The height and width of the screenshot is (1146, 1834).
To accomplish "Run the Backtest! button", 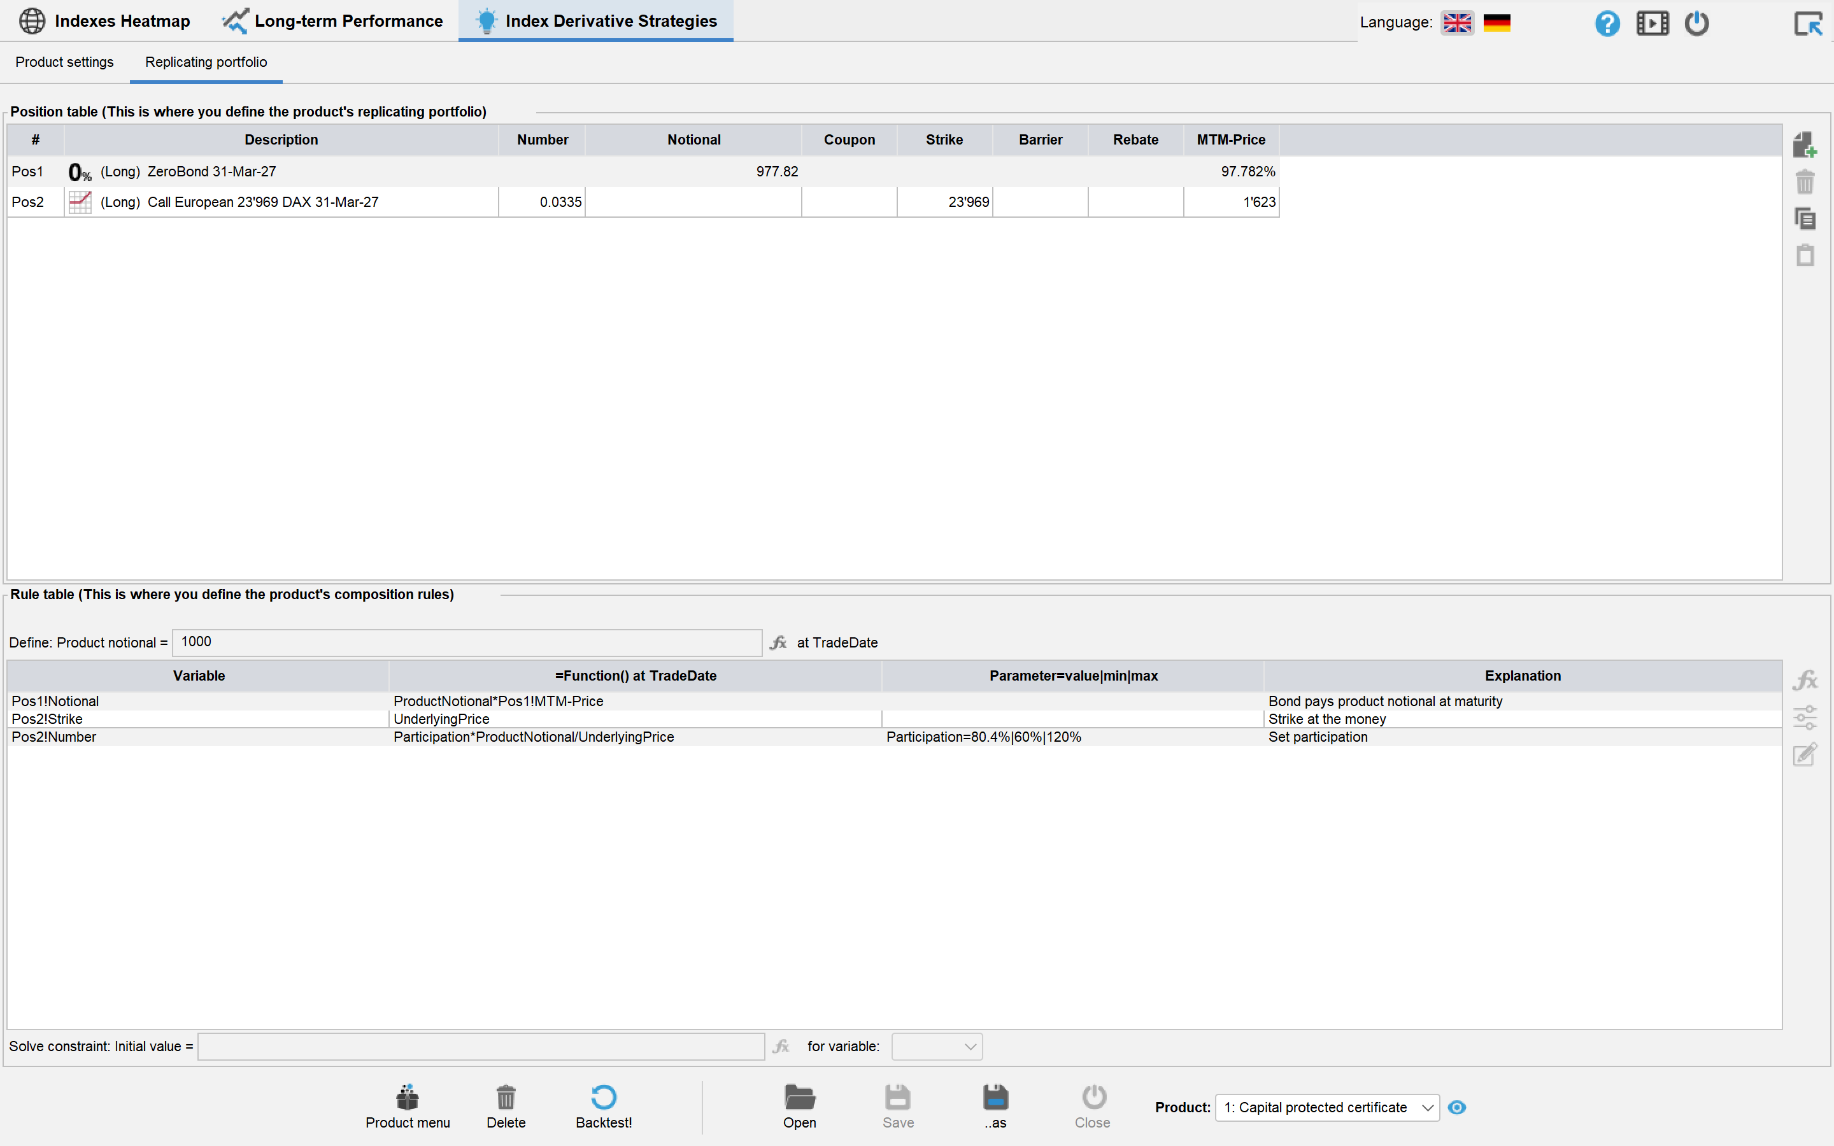I will pyautogui.click(x=603, y=1107).
